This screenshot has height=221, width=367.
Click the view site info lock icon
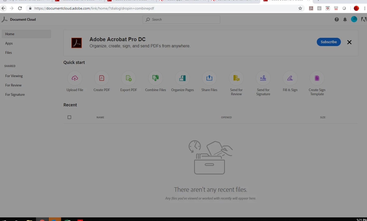30,8
